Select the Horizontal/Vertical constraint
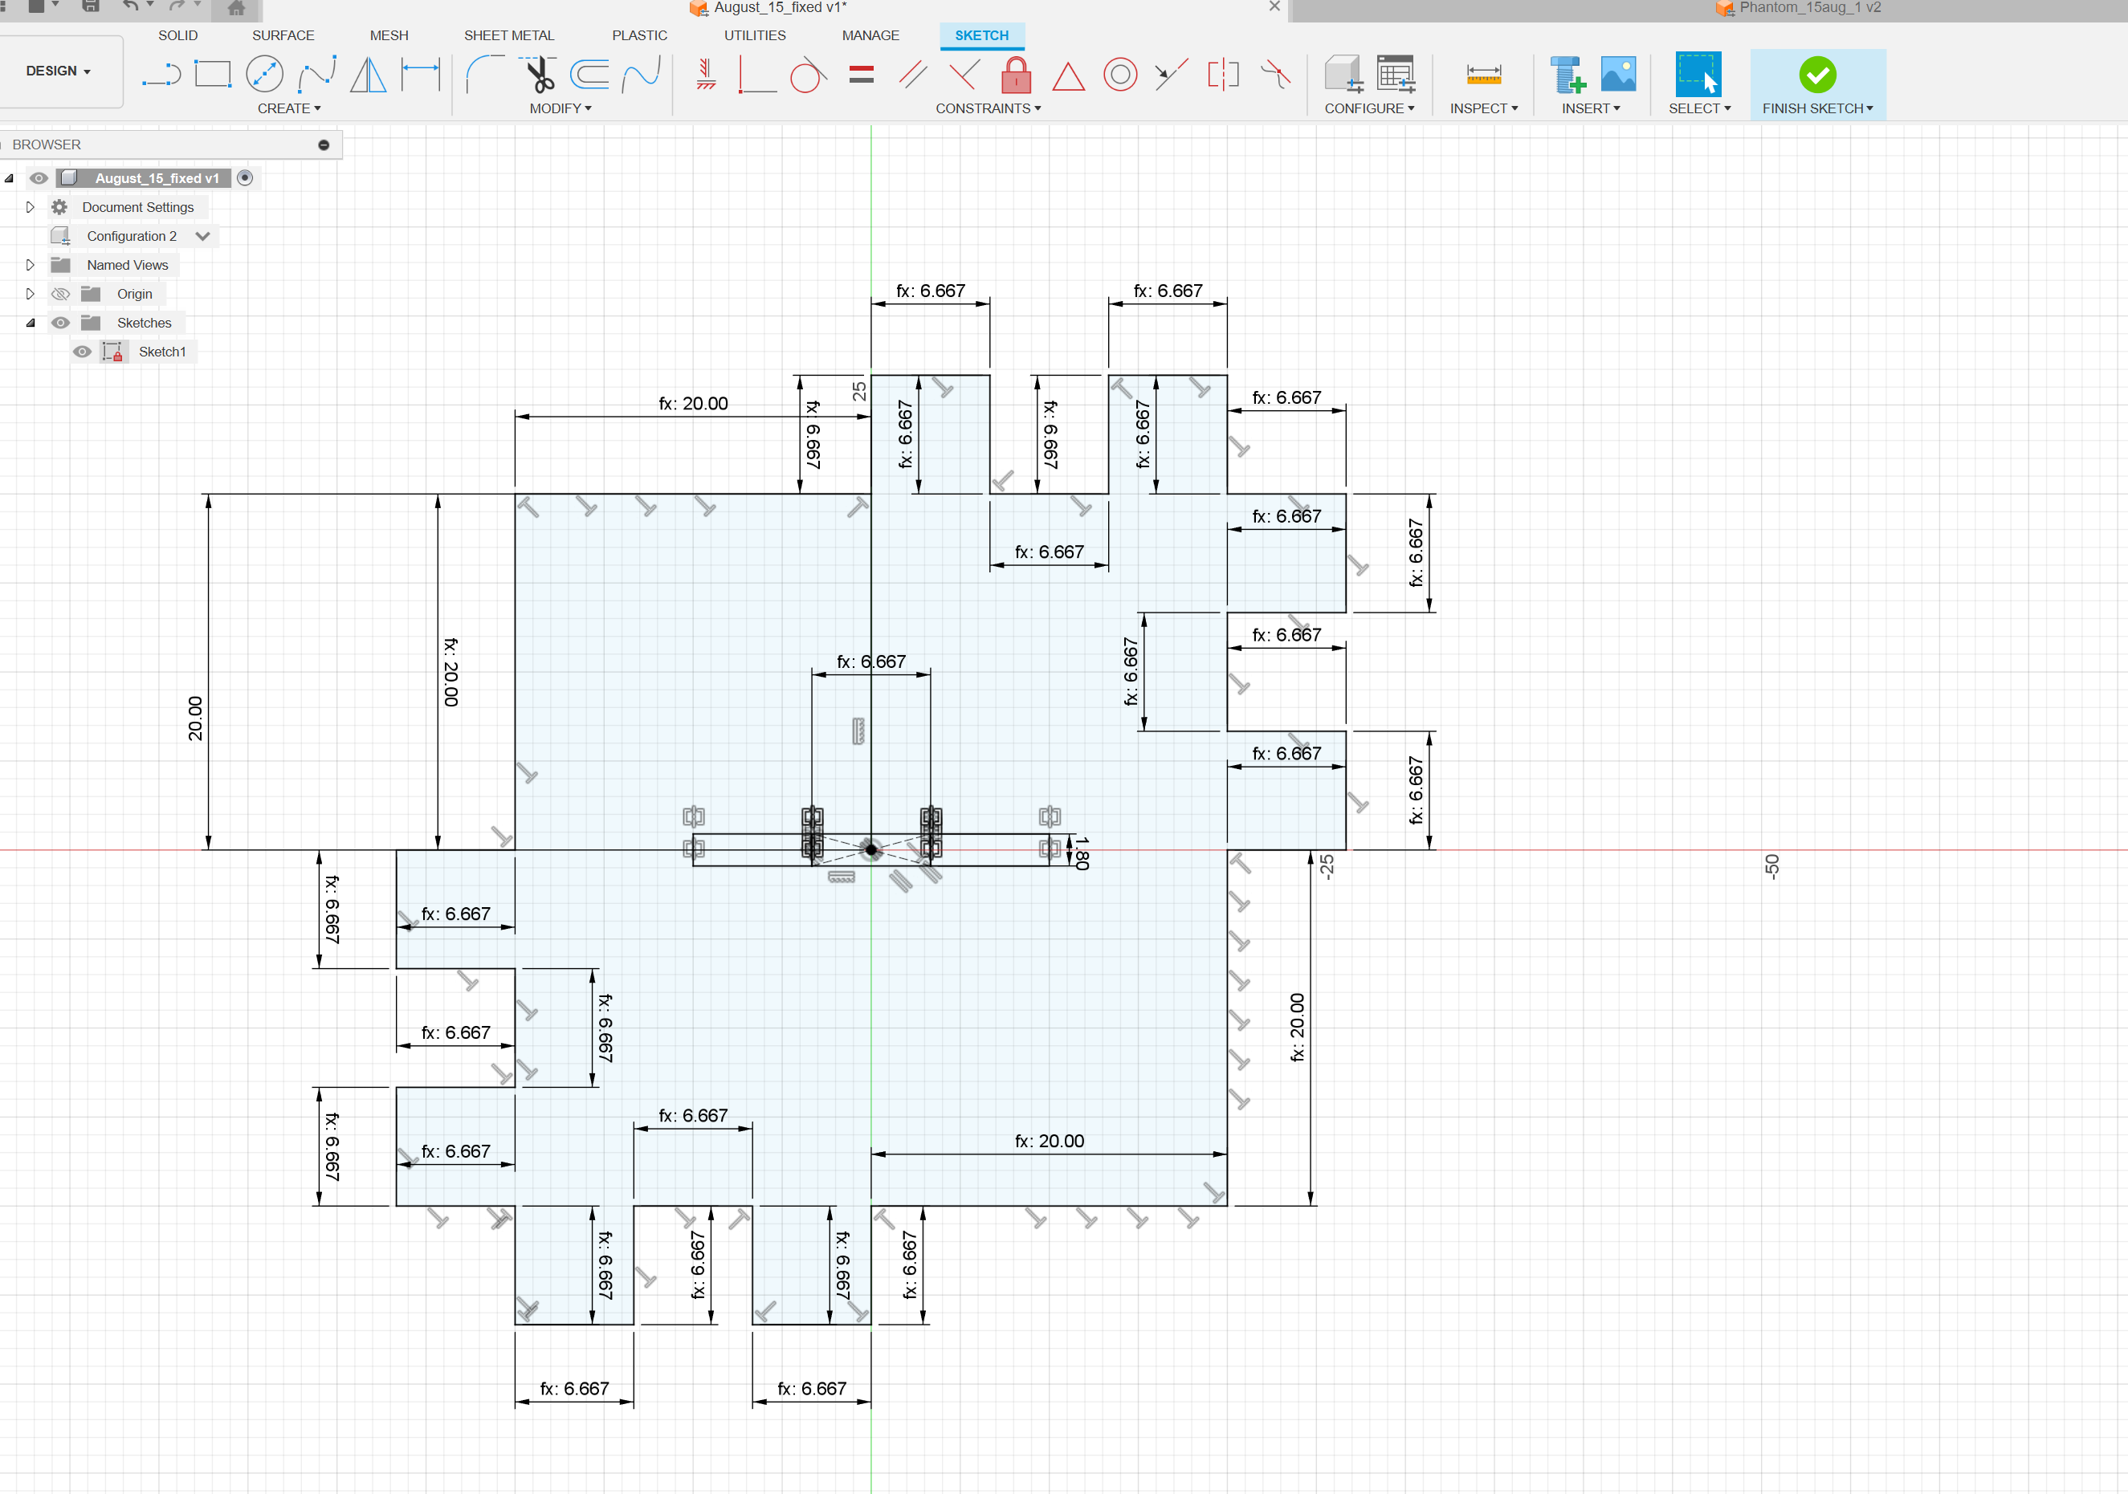This screenshot has height=1494, width=2128. [706, 74]
